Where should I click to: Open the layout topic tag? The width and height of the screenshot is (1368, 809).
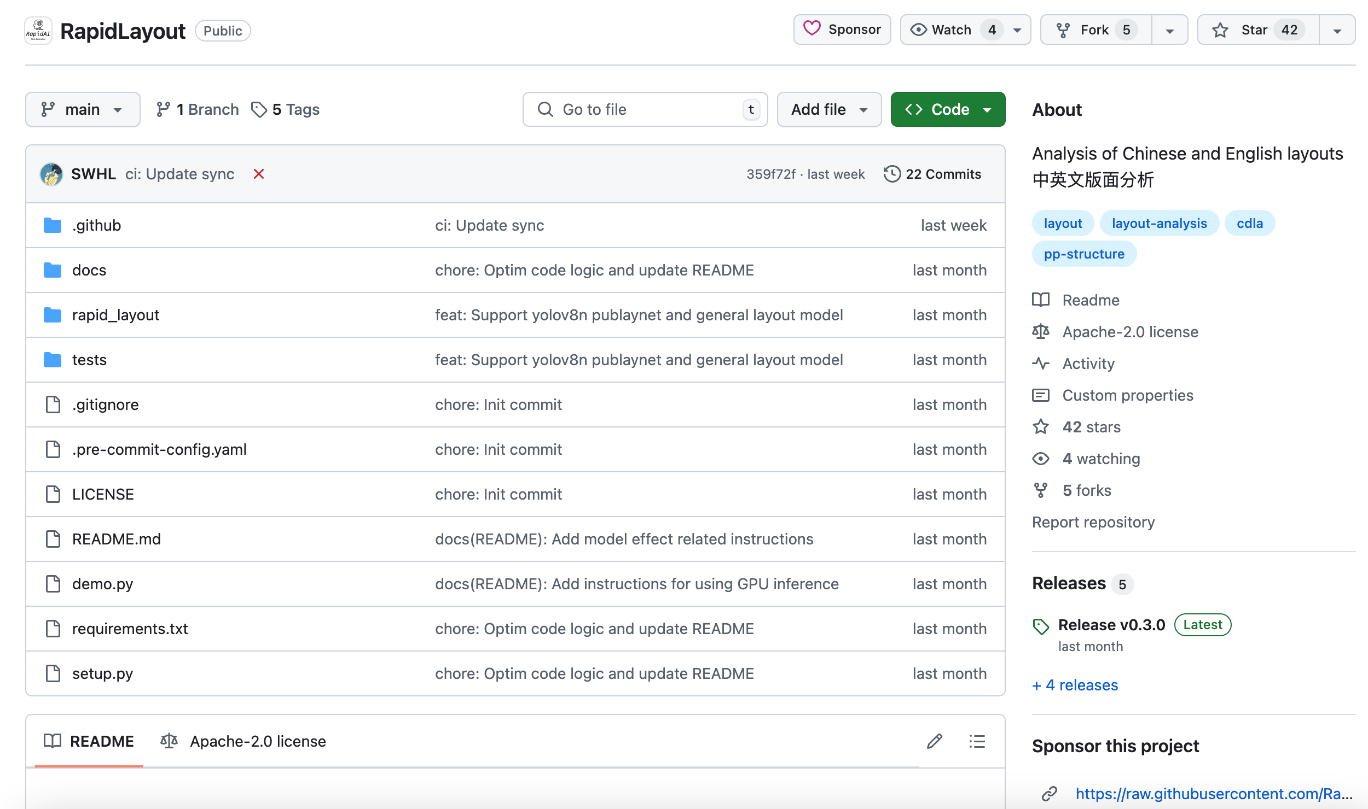[1063, 223]
